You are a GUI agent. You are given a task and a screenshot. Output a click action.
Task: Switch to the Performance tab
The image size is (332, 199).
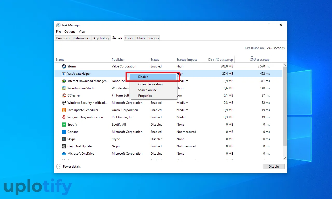point(81,38)
